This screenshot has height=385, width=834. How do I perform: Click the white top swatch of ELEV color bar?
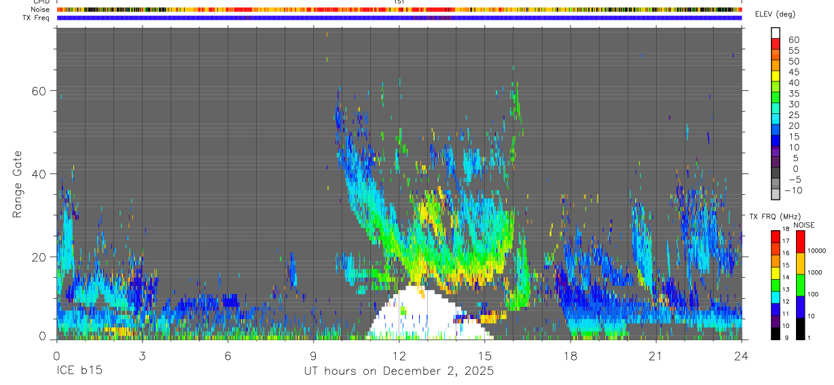(x=776, y=33)
